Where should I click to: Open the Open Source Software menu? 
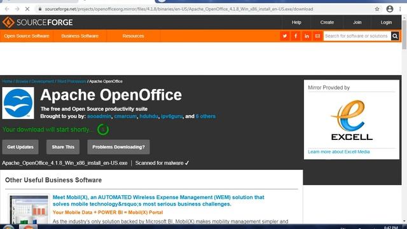click(x=27, y=36)
